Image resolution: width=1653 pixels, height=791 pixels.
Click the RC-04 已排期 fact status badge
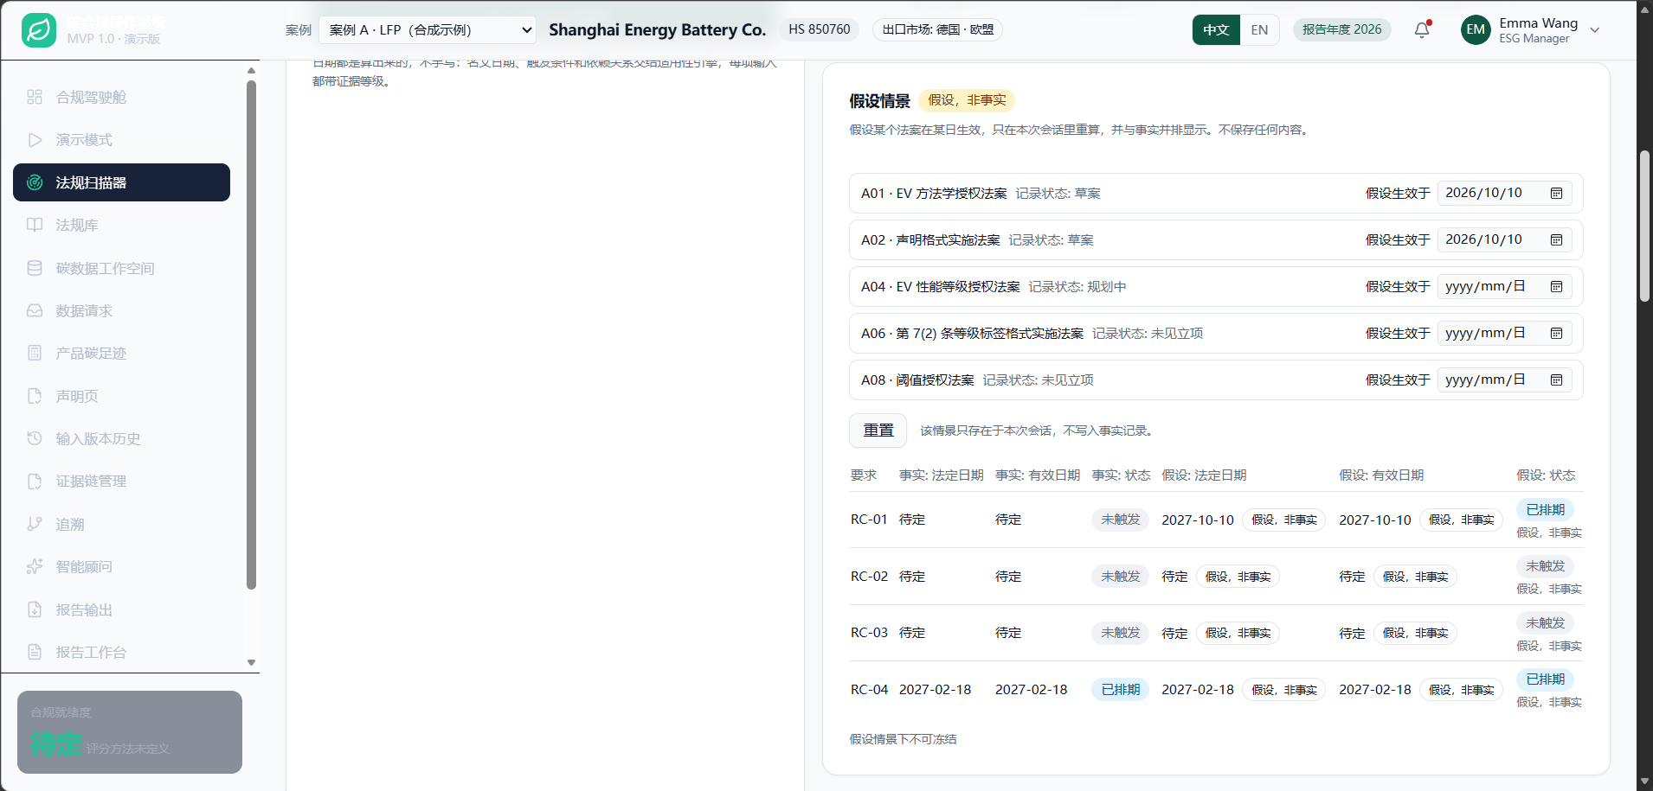(1120, 689)
